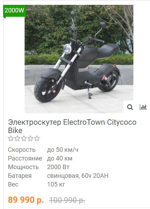Open the Citycoco Bike scooter photo
This screenshot has height=209, width=150.
coord(79,59)
